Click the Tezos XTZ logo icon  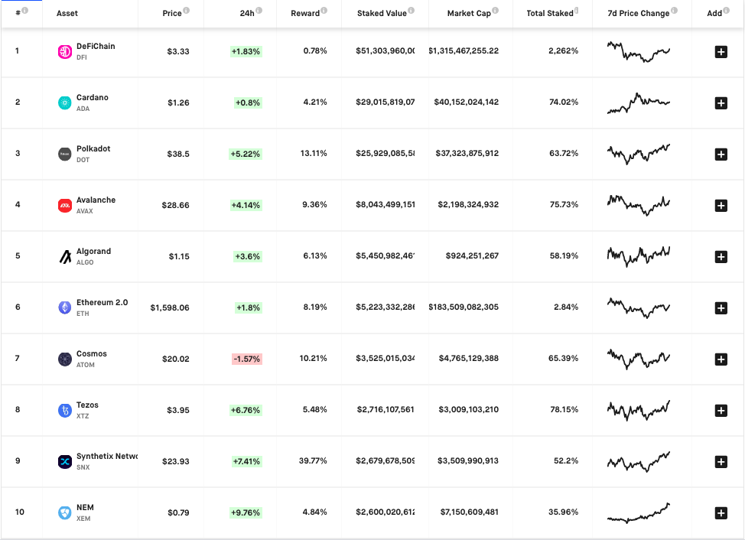coord(65,410)
